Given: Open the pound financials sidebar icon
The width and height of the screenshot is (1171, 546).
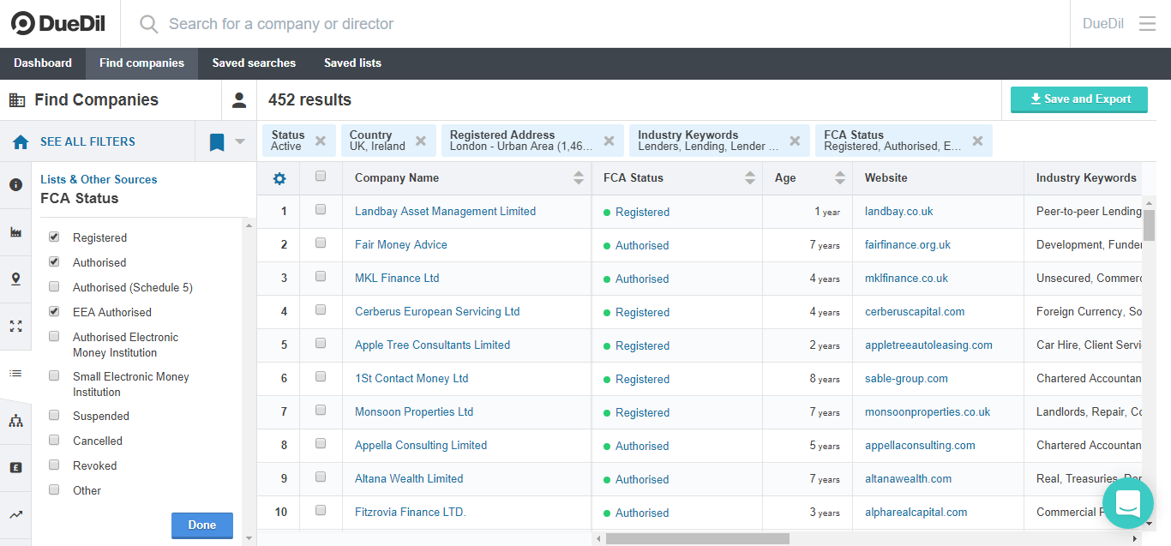Looking at the screenshot, I should 15,468.
